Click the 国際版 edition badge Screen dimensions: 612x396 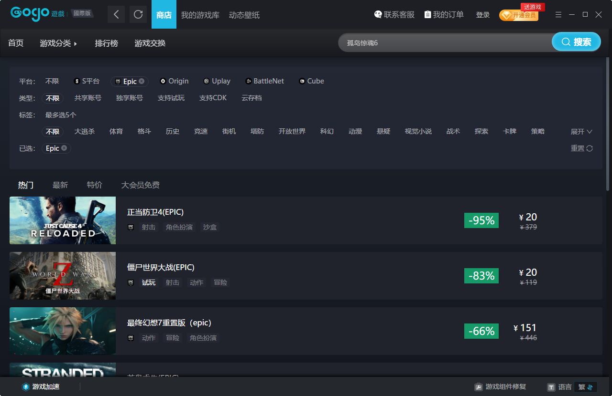click(82, 13)
